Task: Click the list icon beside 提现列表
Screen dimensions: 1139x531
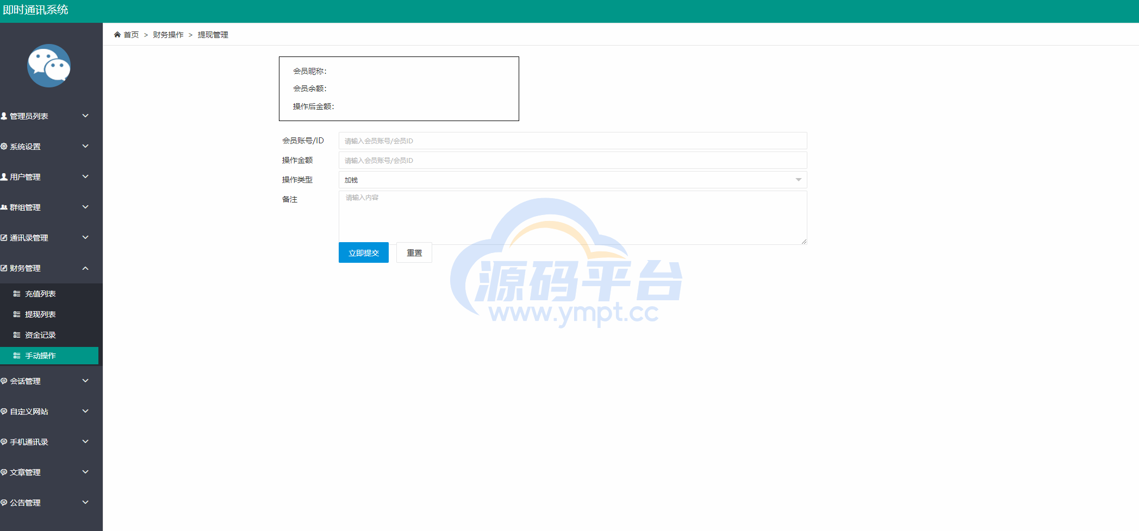Action: (x=17, y=314)
